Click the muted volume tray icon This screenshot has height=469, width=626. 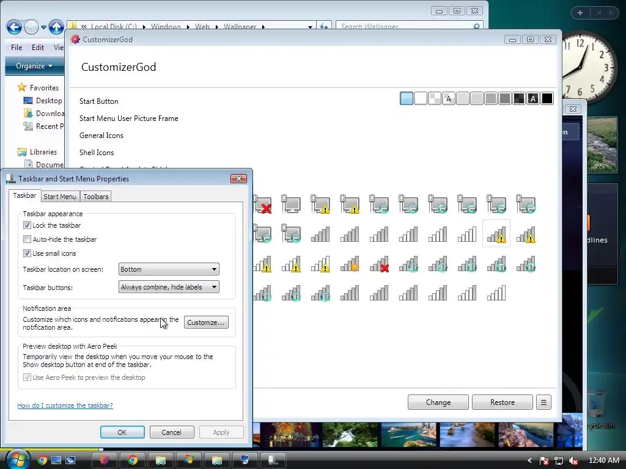[573, 460]
